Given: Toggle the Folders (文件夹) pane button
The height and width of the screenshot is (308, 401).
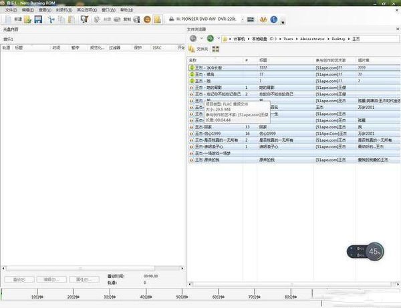Looking at the screenshot, I should click(200, 49).
